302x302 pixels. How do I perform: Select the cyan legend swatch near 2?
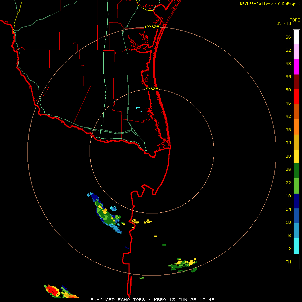tap(296, 246)
